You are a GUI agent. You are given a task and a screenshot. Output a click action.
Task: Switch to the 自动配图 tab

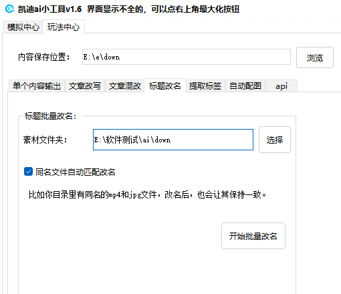coord(245,86)
